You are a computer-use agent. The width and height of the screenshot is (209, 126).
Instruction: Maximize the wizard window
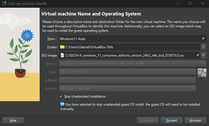click(x=190, y=4)
